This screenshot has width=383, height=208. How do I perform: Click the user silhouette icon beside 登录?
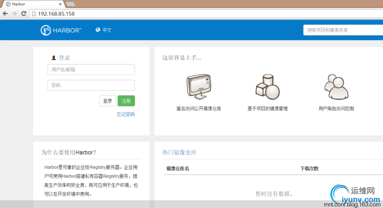[x=54, y=58]
